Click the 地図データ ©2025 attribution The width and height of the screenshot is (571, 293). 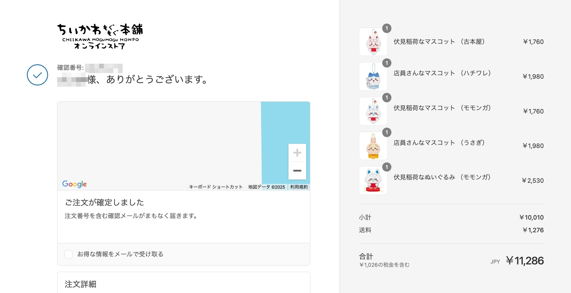tap(266, 187)
